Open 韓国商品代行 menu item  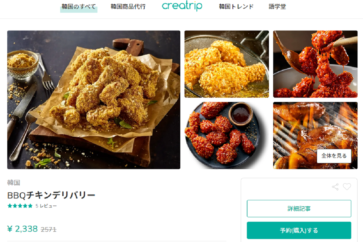[128, 7]
